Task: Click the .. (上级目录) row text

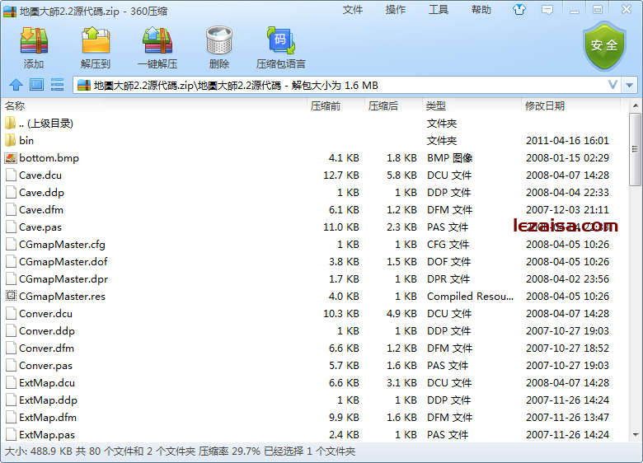Action: coord(46,124)
